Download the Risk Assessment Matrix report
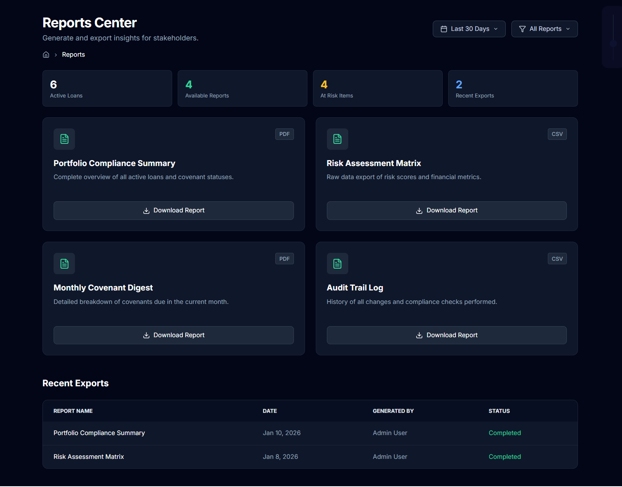The image size is (622, 487). click(447, 210)
